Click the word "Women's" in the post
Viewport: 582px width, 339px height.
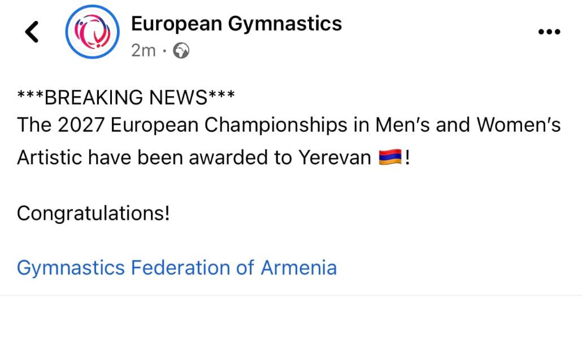[519, 125]
